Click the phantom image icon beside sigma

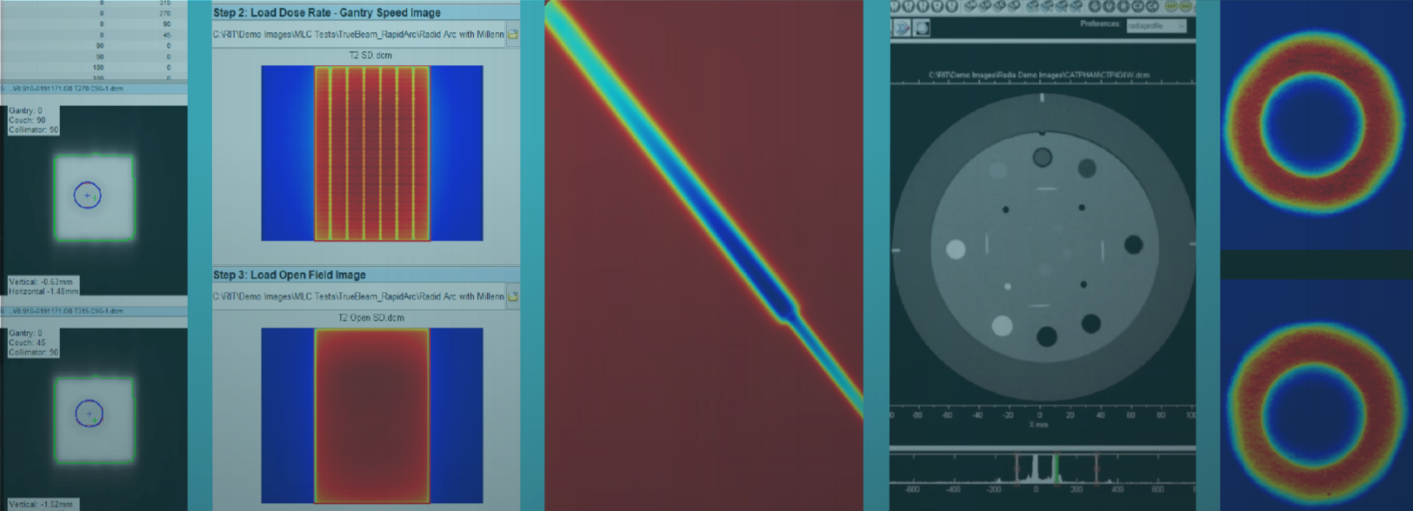[x=922, y=28]
